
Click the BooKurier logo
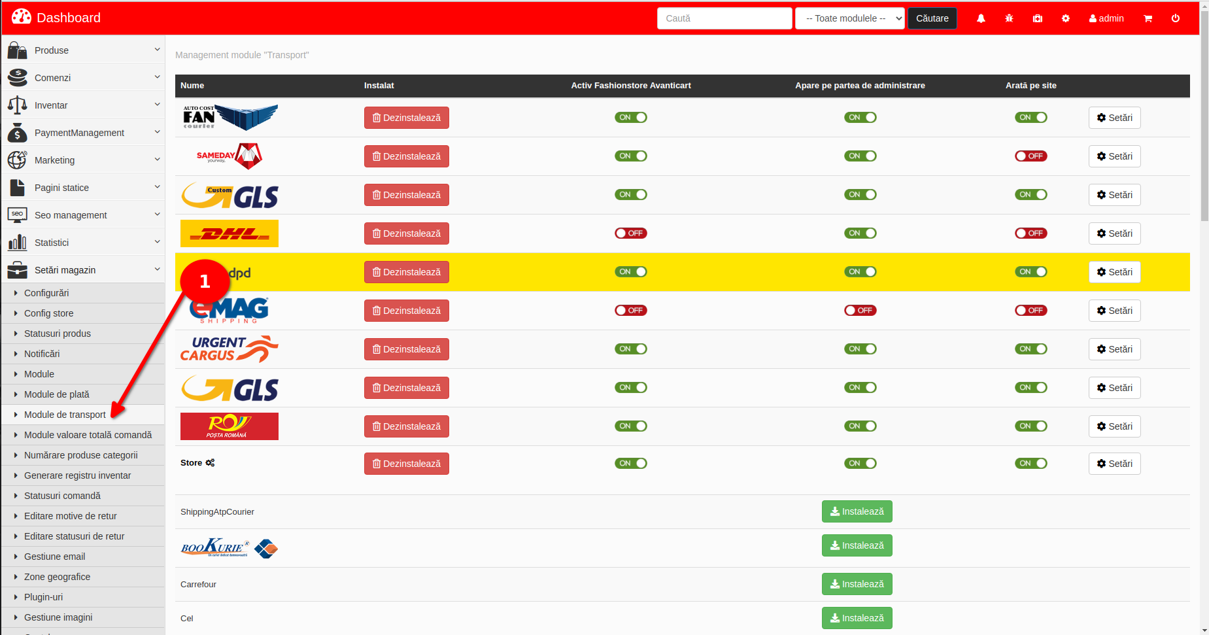point(230,548)
